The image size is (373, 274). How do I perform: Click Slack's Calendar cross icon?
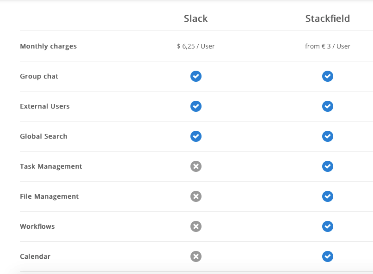click(x=196, y=256)
